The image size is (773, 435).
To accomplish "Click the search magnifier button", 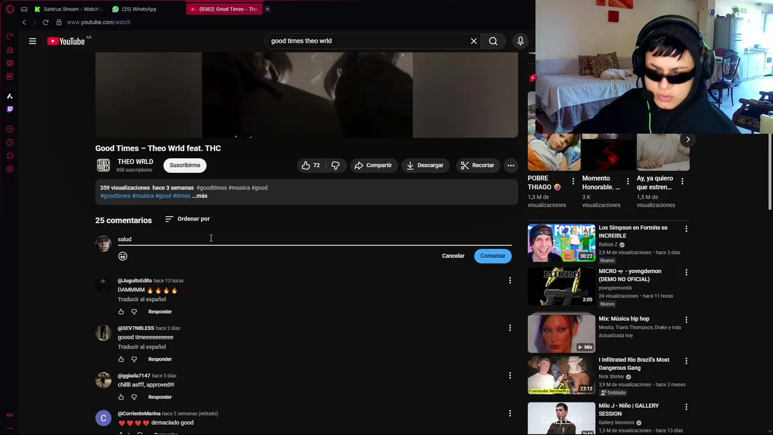I will click(x=493, y=41).
